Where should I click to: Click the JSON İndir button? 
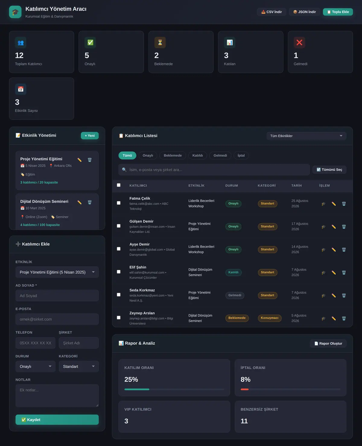point(305,12)
